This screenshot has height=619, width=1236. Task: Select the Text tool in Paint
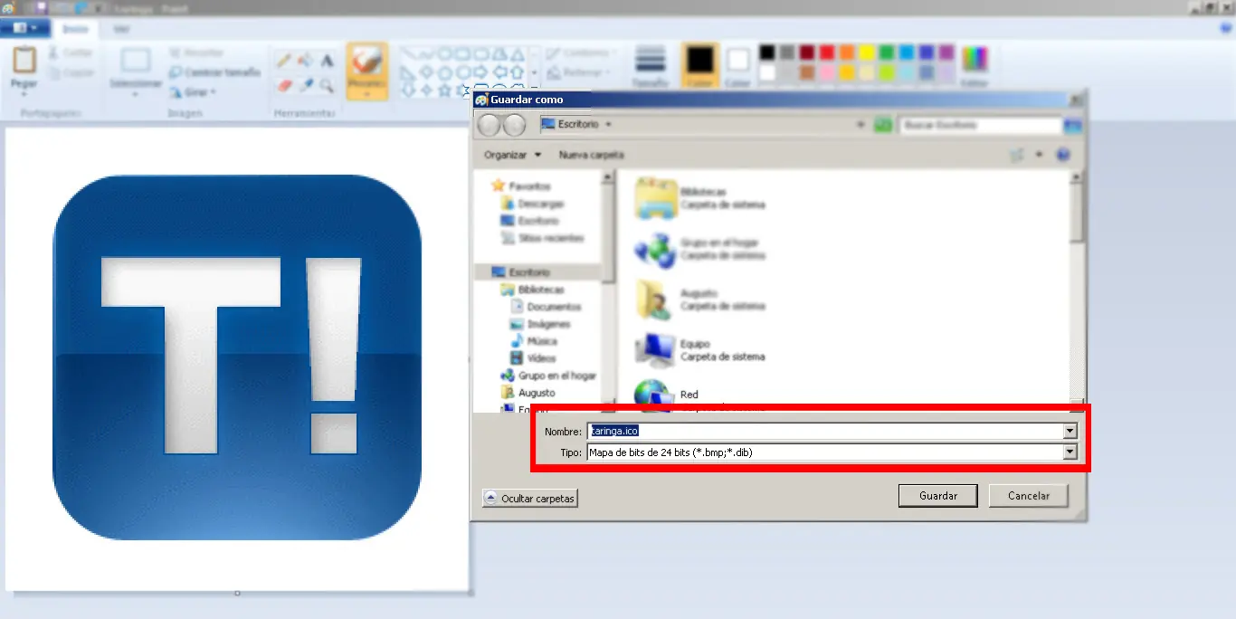(327, 61)
